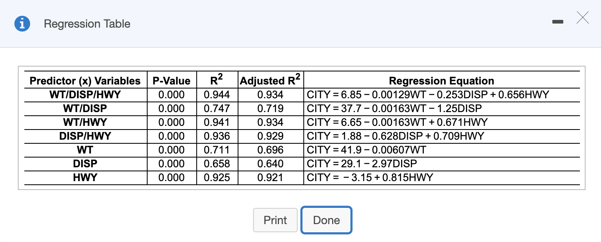601x242 pixels.
Task: Select the equation CITY = 41.9 − 0.00607WT
Action: pos(367,150)
